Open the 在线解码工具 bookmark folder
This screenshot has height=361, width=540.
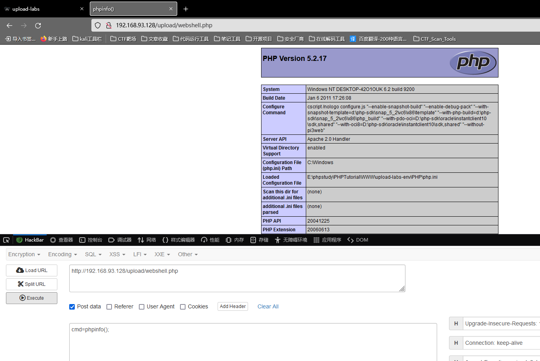point(327,39)
